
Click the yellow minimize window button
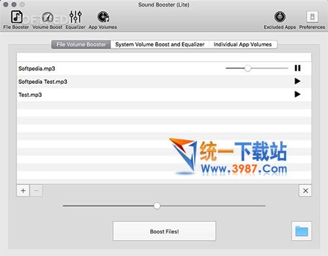click(14, 5)
